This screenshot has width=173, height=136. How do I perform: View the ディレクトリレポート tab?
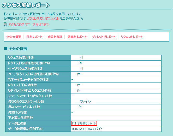point(104,37)
